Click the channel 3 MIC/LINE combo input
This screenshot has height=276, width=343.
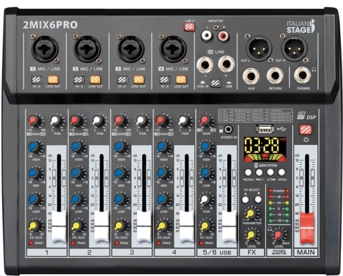130,49
